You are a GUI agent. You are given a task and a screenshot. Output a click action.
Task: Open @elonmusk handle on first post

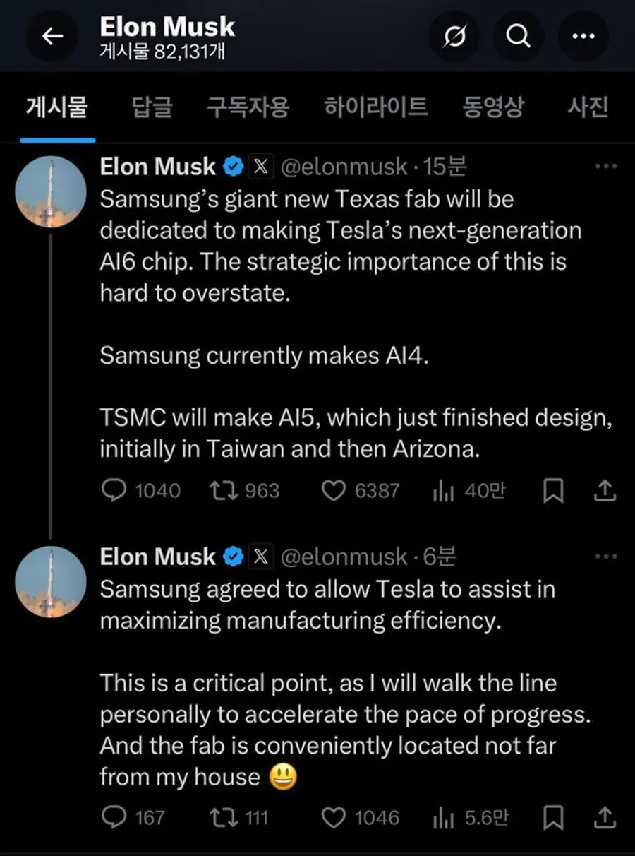(344, 167)
